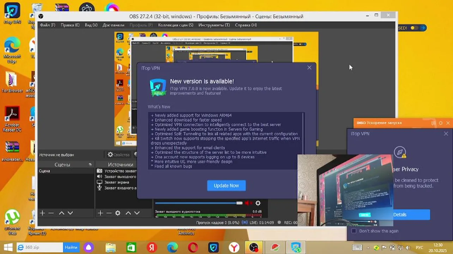Open the Инструменты (T) menu in OBS
The image size is (453, 254).
(214, 25)
